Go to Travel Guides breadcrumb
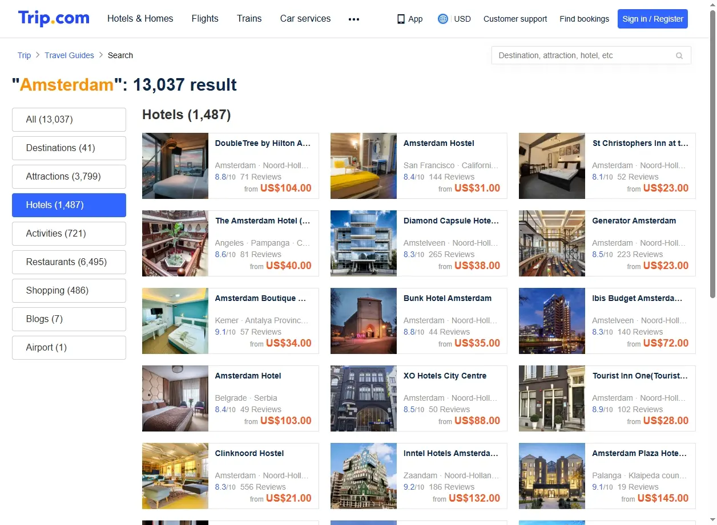Screen dimensions: 717x525 pyautogui.click(x=70, y=55)
